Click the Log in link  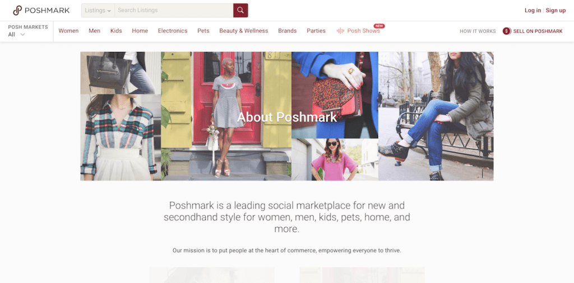pyautogui.click(x=533, y=11)
